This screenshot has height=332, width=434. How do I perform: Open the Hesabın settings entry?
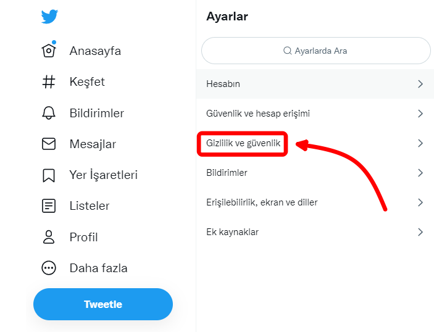223,84
